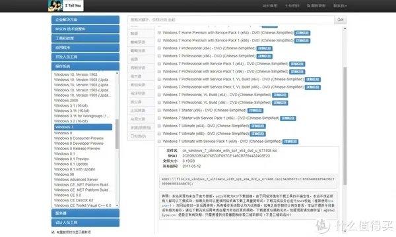Viewport: 396px width, 237px height.
Task: Click the 3.19GB file size value
Action: (189, 161)
